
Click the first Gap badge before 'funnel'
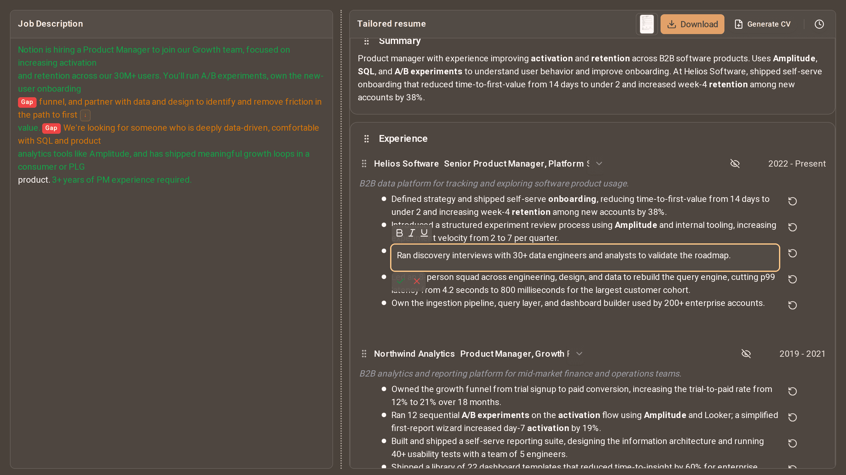coord(27,102)
